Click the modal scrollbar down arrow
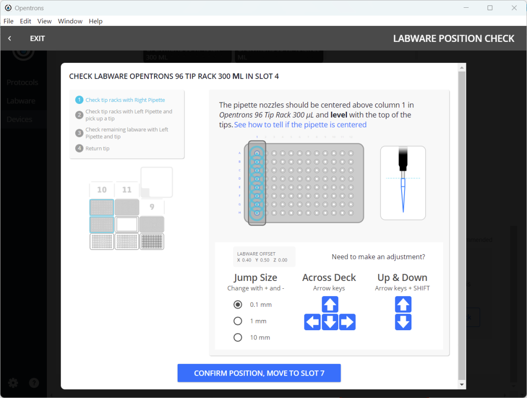Image resolution: width=527 pixels, height=398 pixels. tap(462, 384)
